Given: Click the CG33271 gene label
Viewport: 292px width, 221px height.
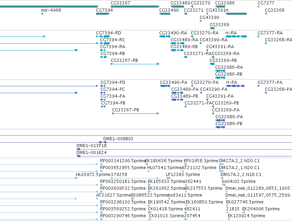Looking at the screenshot, I should pos(194,10).
